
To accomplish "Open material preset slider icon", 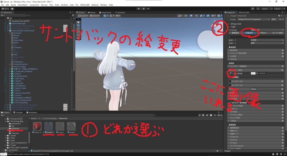I will [281, 16].
